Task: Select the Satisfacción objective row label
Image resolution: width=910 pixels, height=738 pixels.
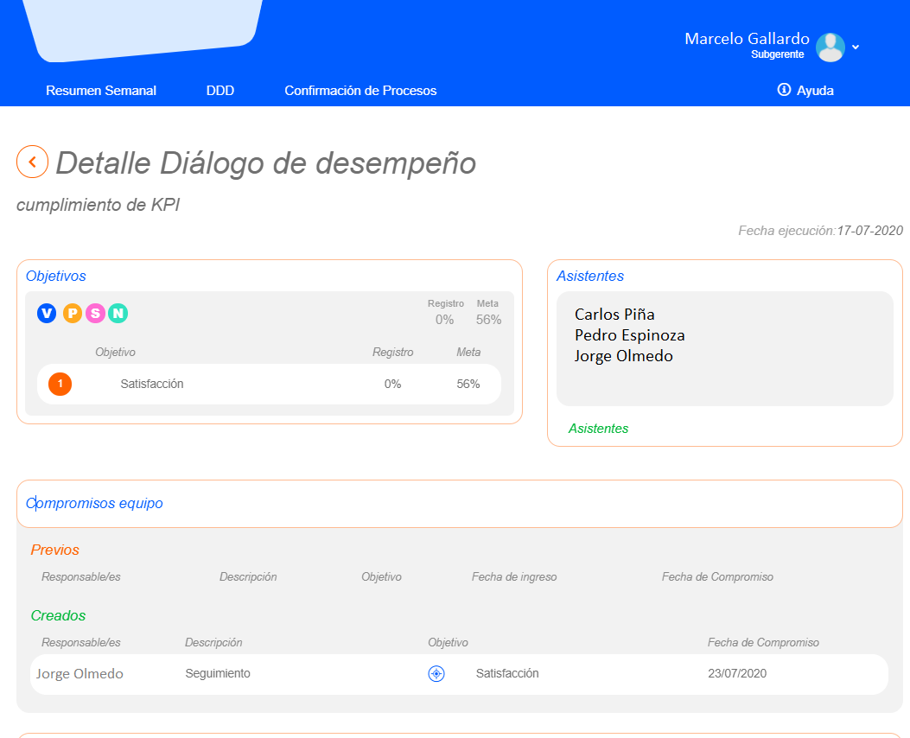Action: [x=152, y=384]
